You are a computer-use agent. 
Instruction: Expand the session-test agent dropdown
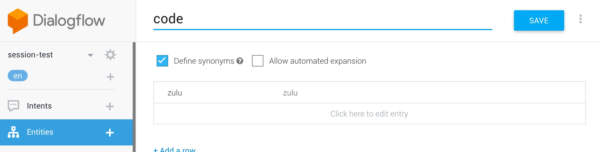pyautogui.click(x=90, y=55)
